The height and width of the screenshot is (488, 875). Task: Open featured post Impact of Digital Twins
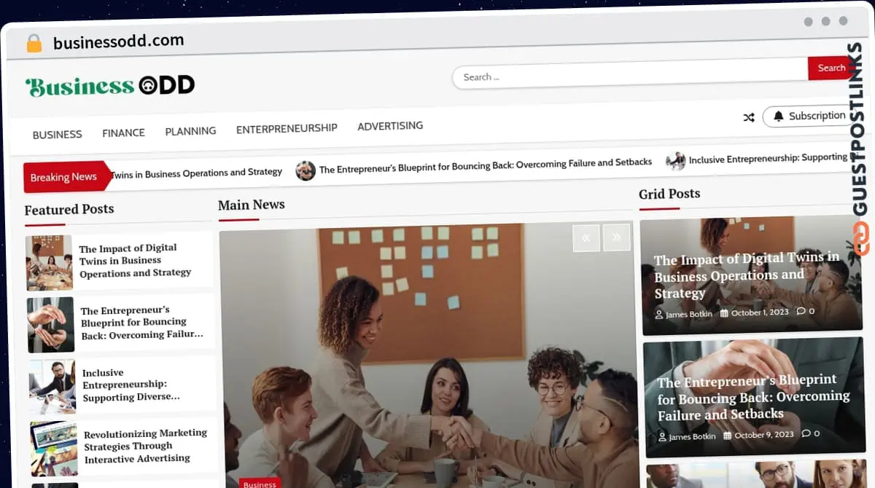[x=136, y=261]
